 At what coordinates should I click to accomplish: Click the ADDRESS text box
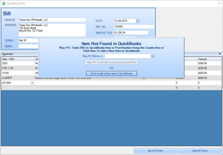(x=52, y=30)
